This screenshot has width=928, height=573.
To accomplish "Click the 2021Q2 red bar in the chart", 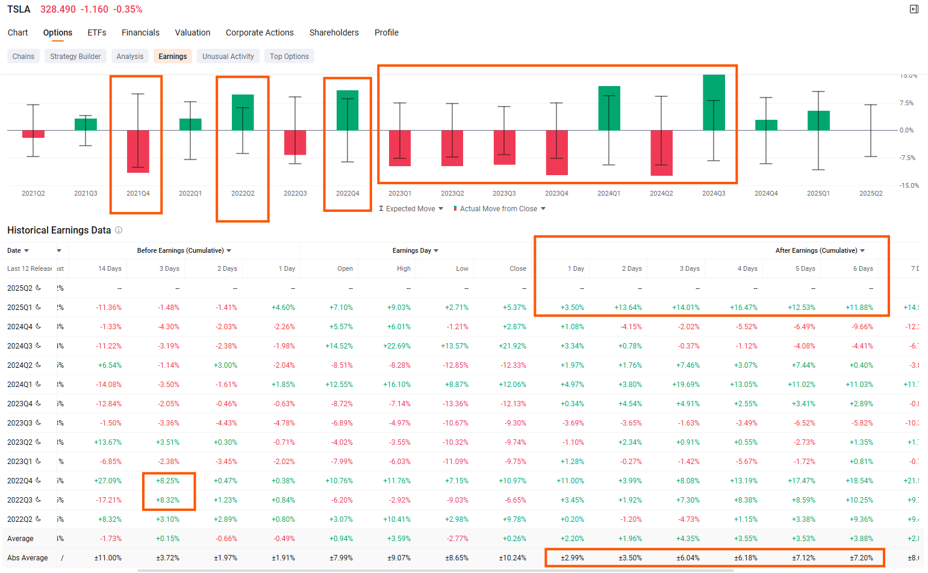I will pyautogui.click(x=33, y=134).
